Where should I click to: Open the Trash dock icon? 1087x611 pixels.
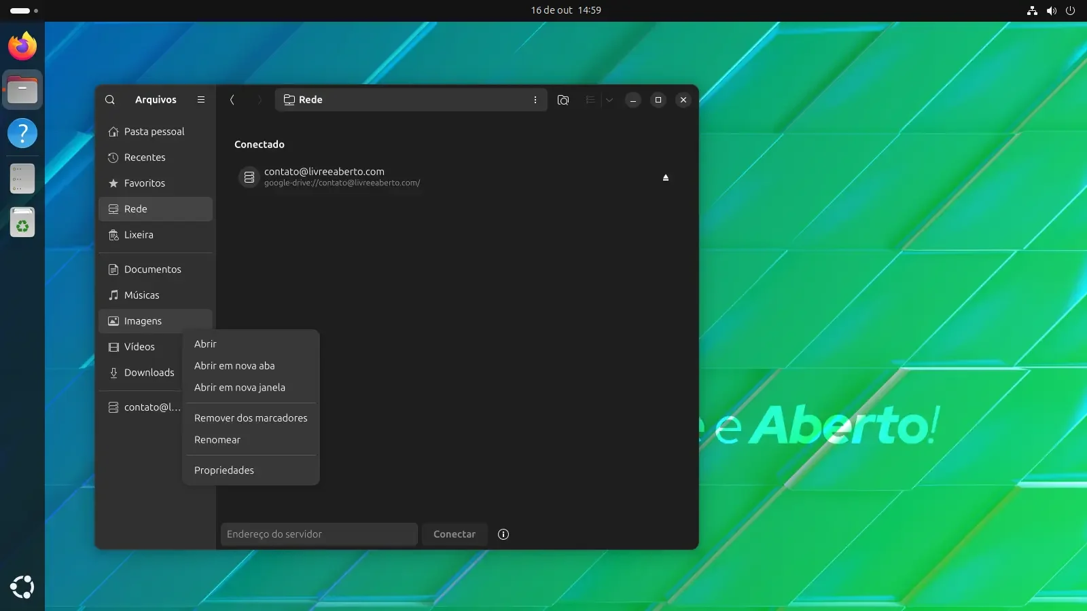[22, 222]
